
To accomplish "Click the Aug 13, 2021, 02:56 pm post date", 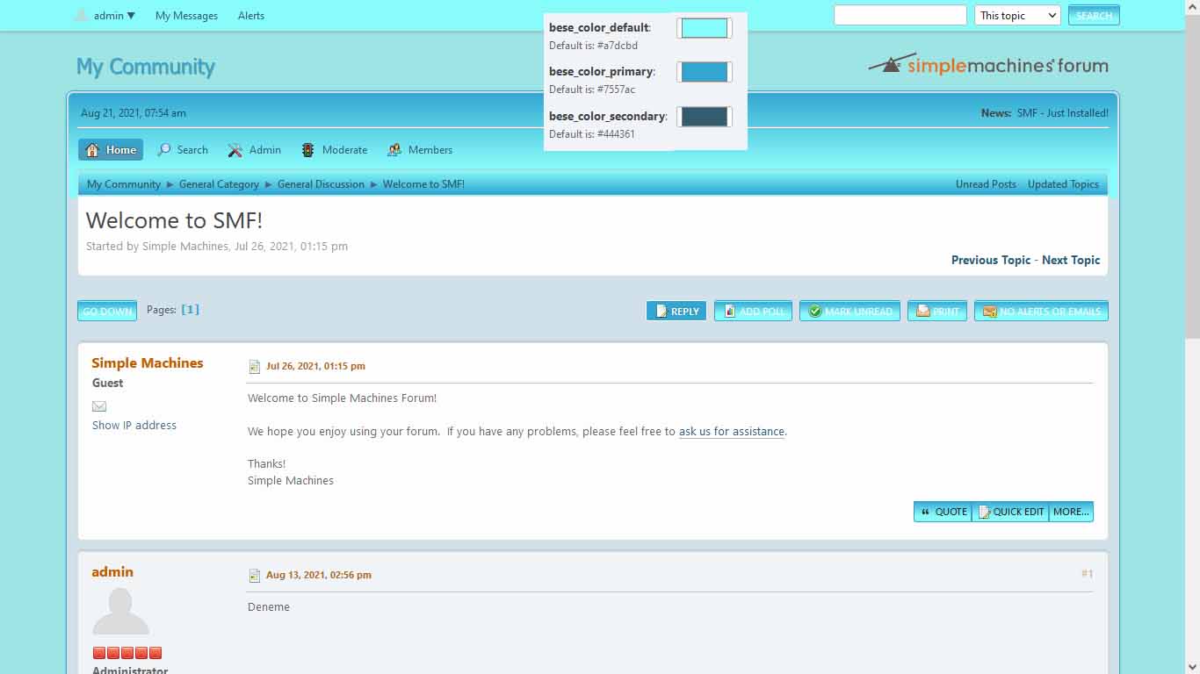I will click(x=319, y=575).
